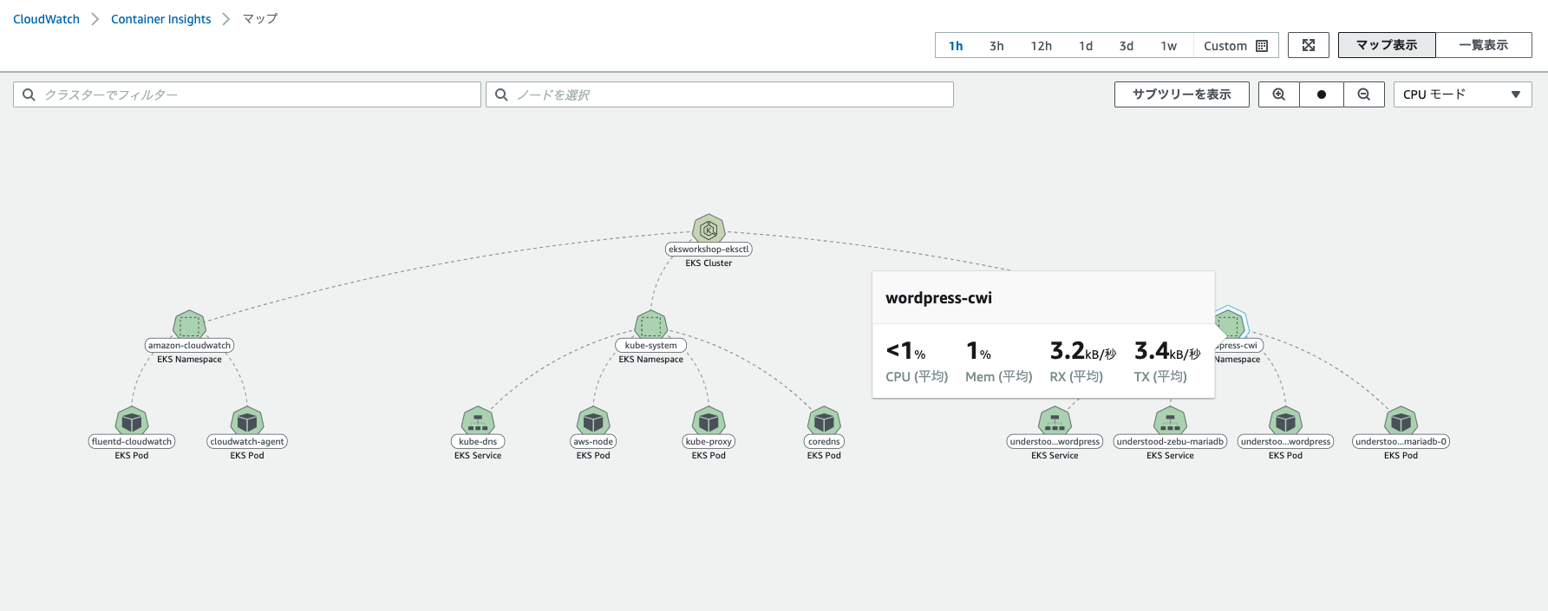Click the kube-system namespace node icon
Image resolution: width=1548 pixels, height=611 pixels.
click(x=650, y=325)
